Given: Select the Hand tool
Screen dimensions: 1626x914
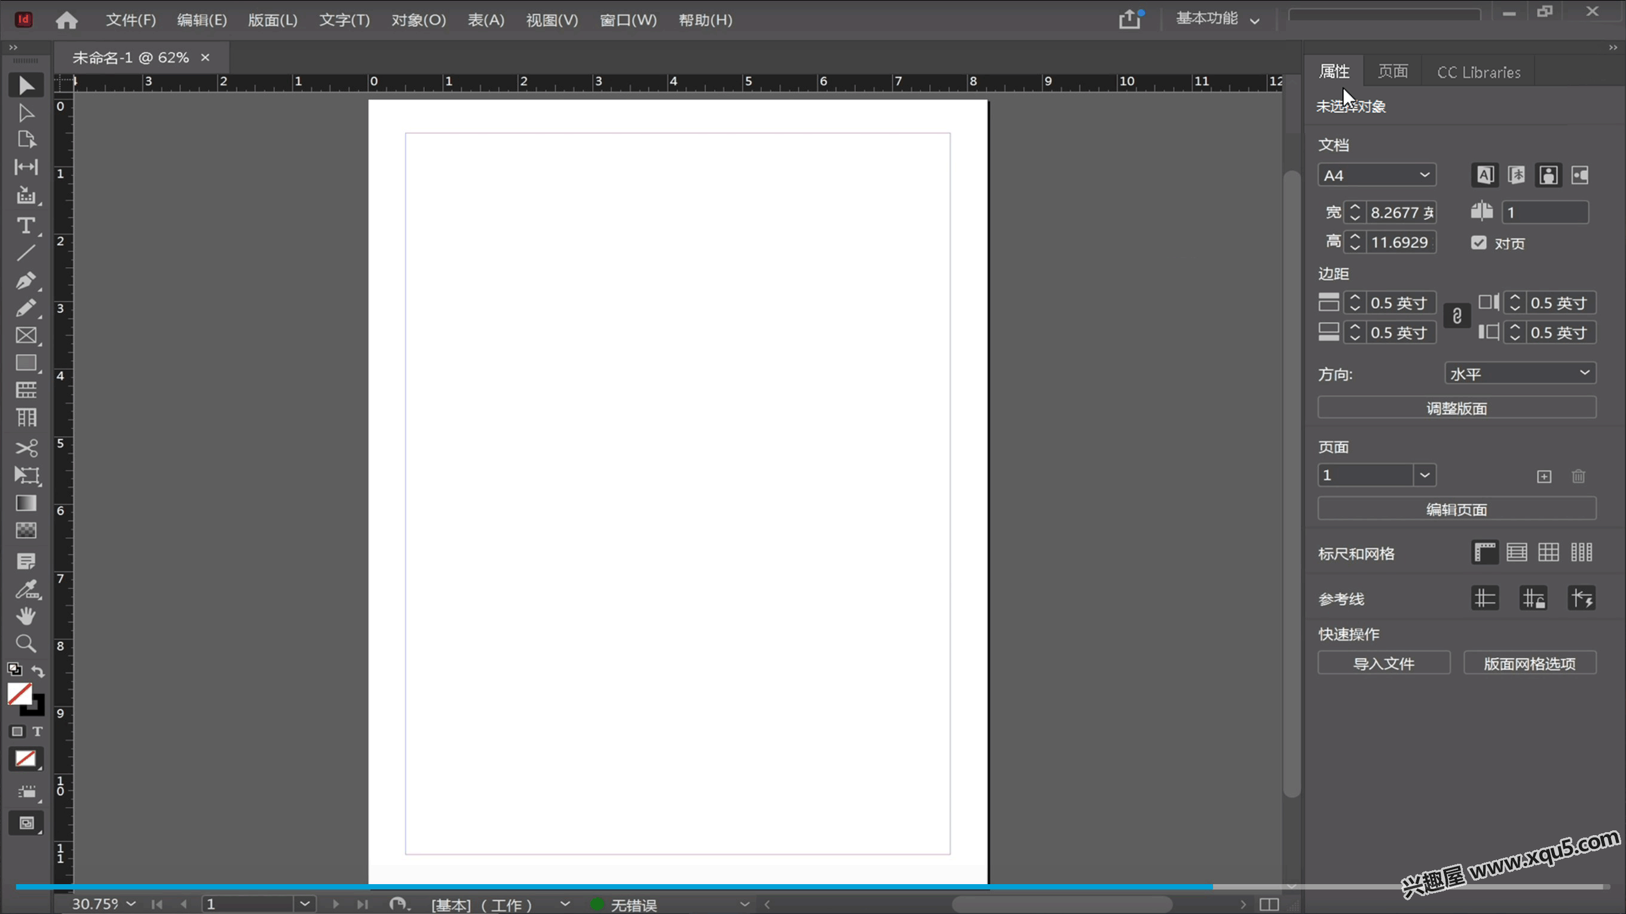Looking at the screenshot, I should coord(26,615).
